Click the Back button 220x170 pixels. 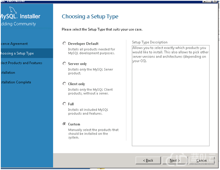pyautogui.click(x=148, y=160)
